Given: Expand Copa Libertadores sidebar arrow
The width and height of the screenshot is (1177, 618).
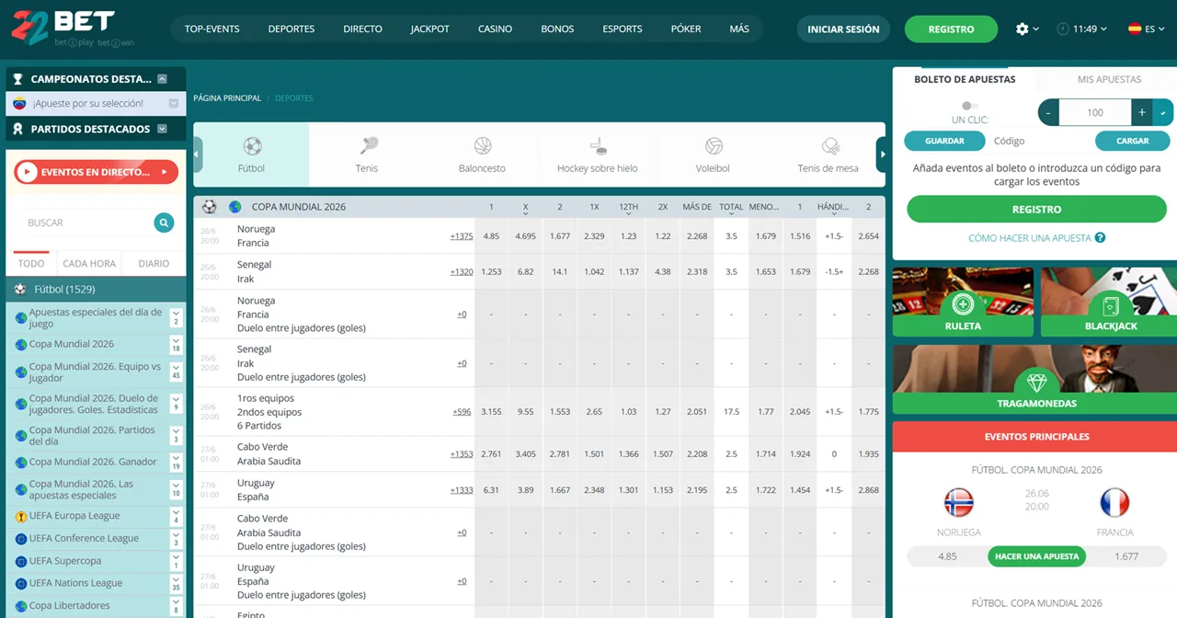Looking at the screenshot, I should click(x=176, y=606).
